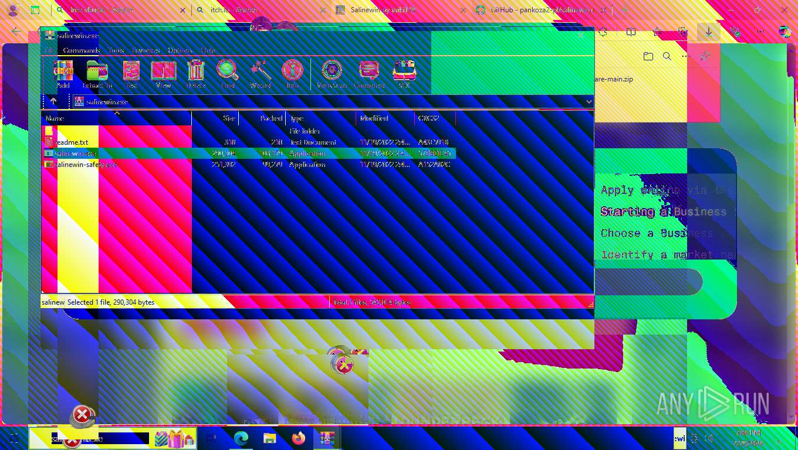The width and height of the screenshot is (798, 450).
Task: Open the WinRAR File menu
Action: point(49,50)
